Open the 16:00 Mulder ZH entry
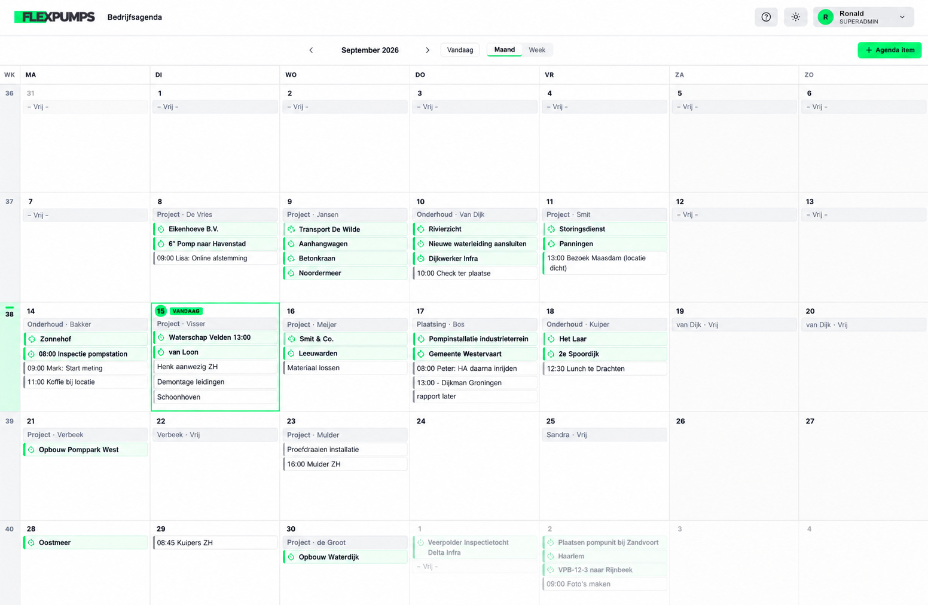Viewport: 928px width, 605px height. click(x=345, y=464)
